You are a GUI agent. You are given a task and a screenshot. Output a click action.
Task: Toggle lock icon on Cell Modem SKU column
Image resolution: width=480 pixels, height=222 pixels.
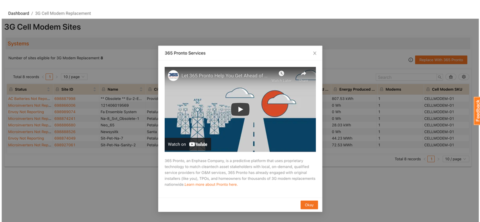pyautogui.click(x=428, y=89)
